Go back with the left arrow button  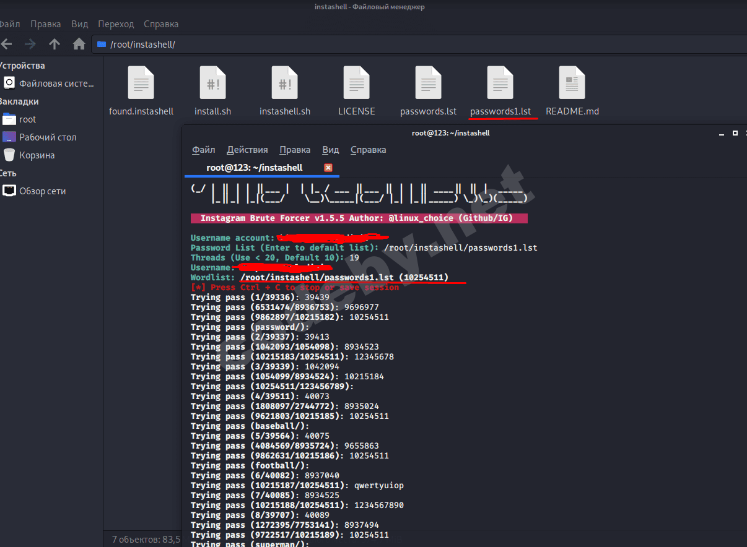(x=6, y=44)
